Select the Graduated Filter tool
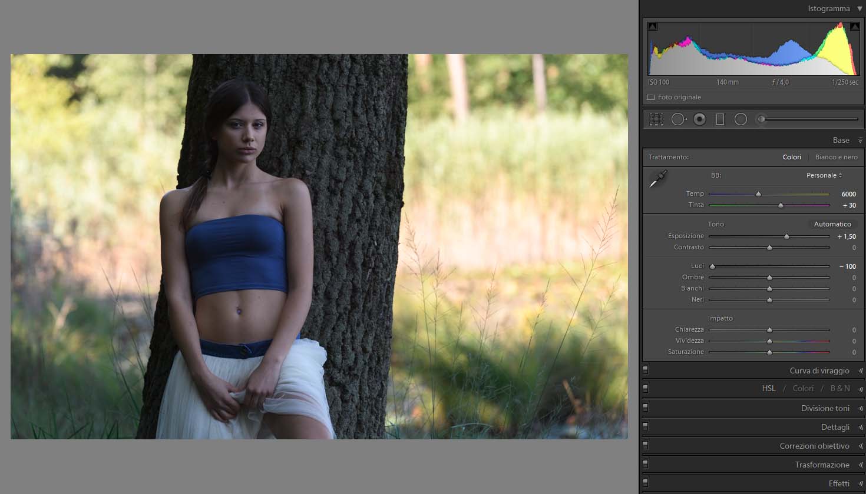This screenshot has height=494, width=866. coord(720,119)
